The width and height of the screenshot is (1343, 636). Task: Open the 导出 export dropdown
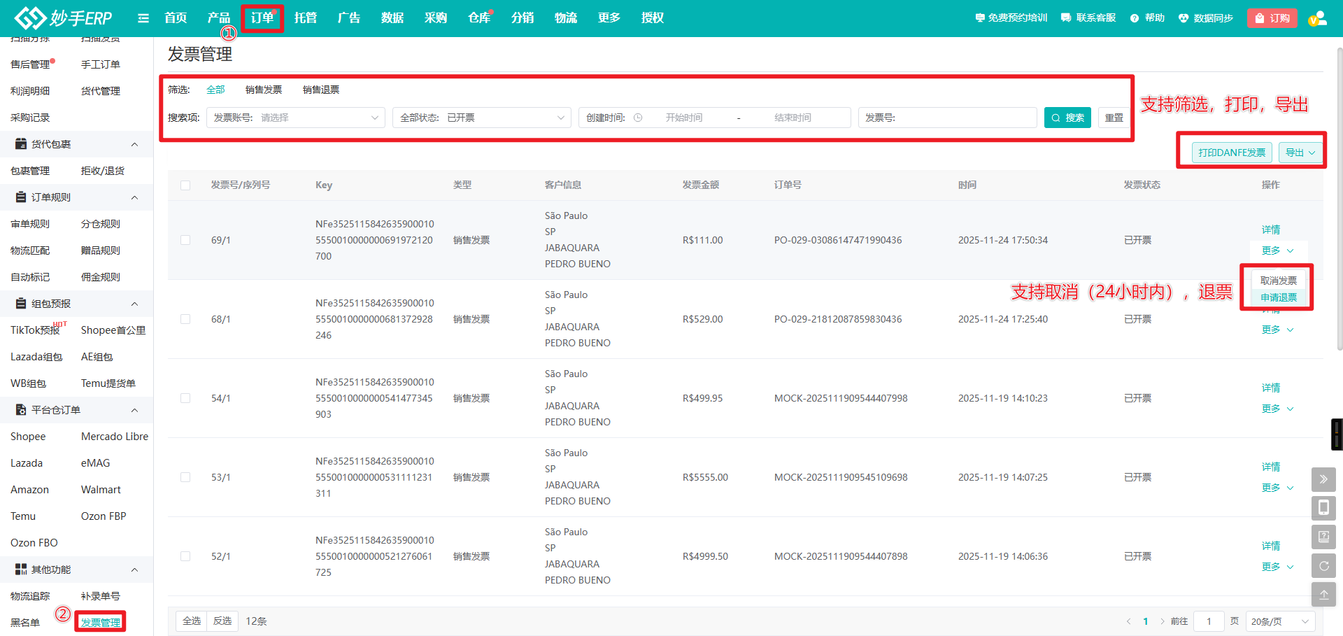[x=1300, y=153]
